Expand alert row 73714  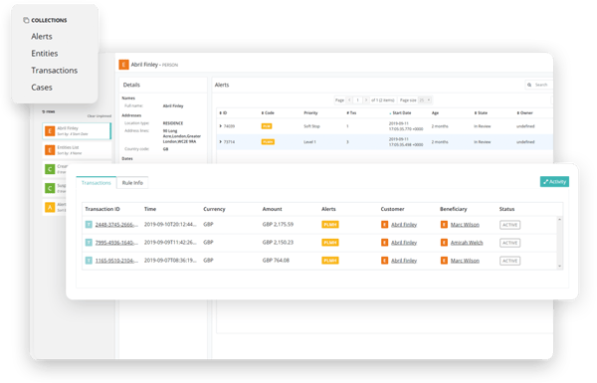coord(221,141)
